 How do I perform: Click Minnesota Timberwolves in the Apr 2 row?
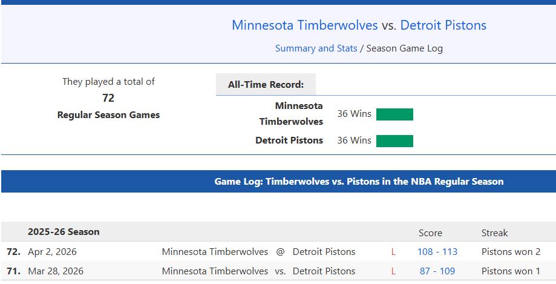(215, 252)
